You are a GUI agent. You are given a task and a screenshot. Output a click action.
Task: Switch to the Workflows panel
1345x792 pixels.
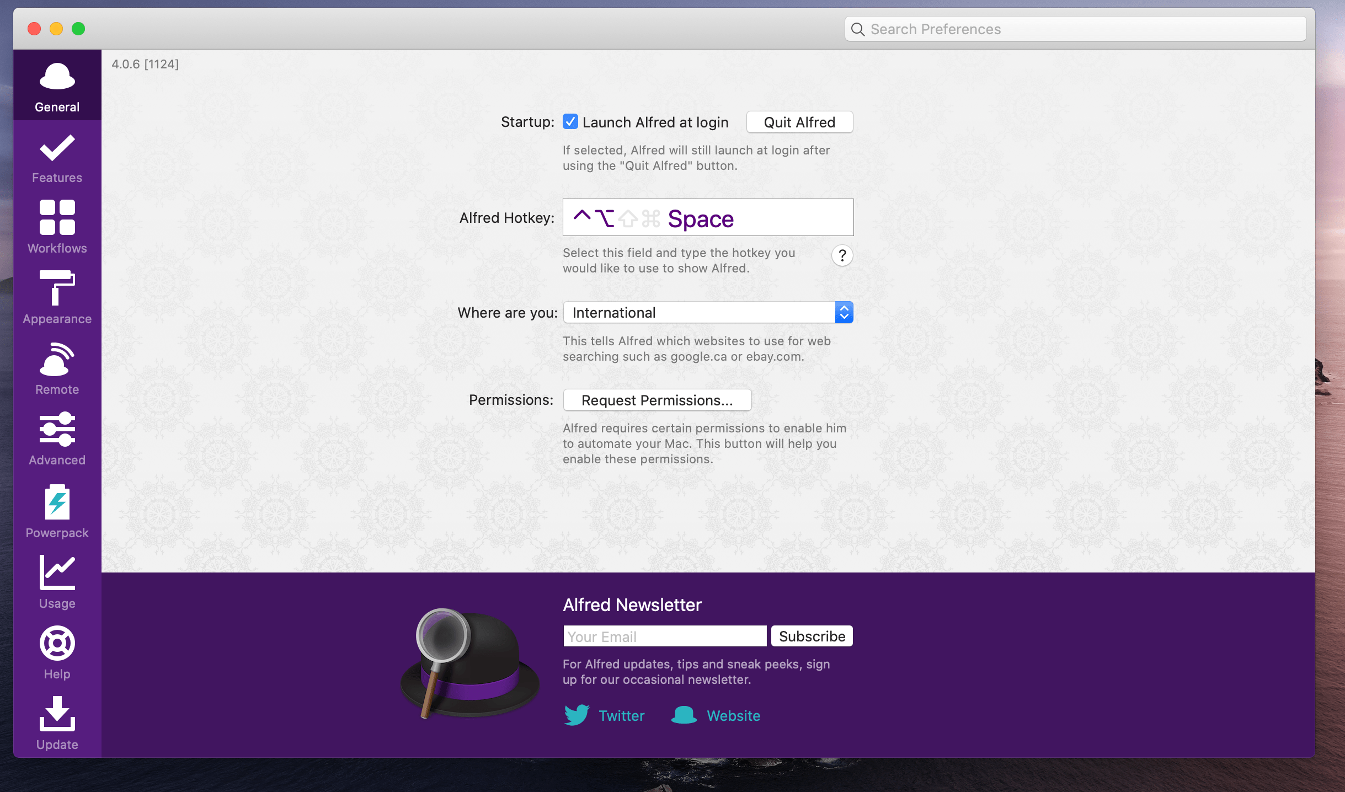tap(57, 226)
